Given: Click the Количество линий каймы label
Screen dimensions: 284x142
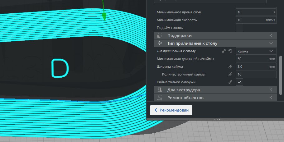Looking at the screenshot, I should (x=184, y=74).
